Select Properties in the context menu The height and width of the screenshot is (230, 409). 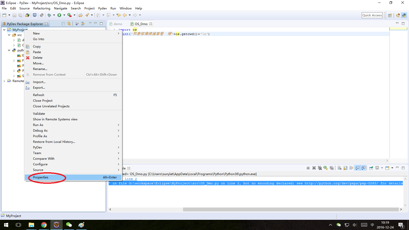click(73, 177)
